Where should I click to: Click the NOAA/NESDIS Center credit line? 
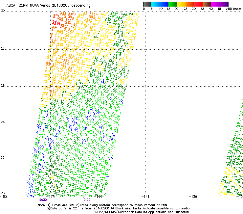click(x=142, y=212)
